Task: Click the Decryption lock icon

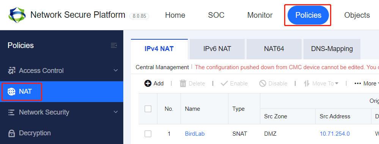Action: 11,133
